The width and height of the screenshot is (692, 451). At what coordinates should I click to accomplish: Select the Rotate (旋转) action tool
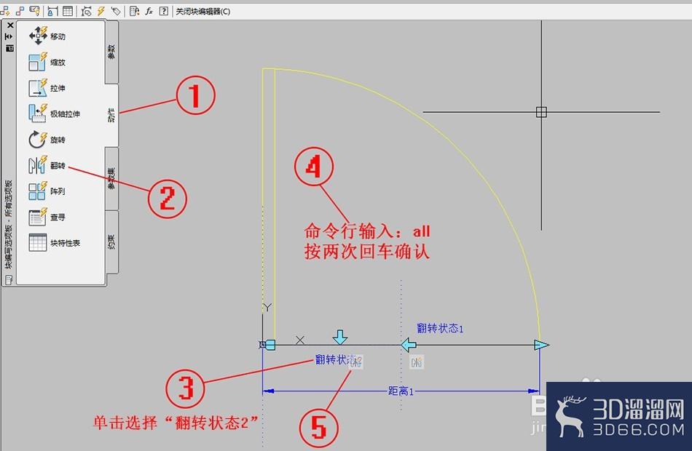coord(47,140)
